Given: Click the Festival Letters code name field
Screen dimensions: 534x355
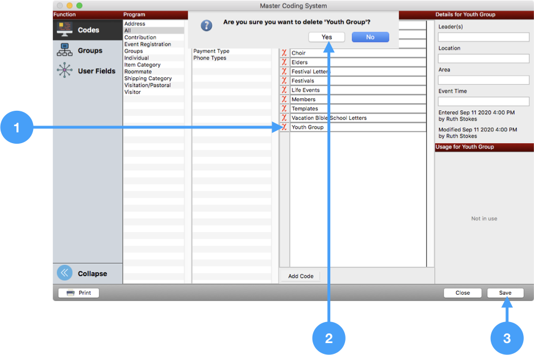Looking at the screenshot, I should [358, 72].
